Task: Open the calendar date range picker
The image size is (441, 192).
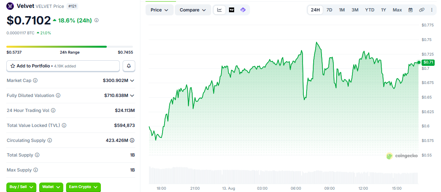Action: [x=410, y=10]
